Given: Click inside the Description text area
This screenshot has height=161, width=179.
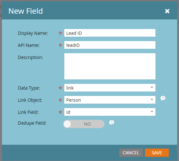Looking at the screenshot, I should 110,66.
